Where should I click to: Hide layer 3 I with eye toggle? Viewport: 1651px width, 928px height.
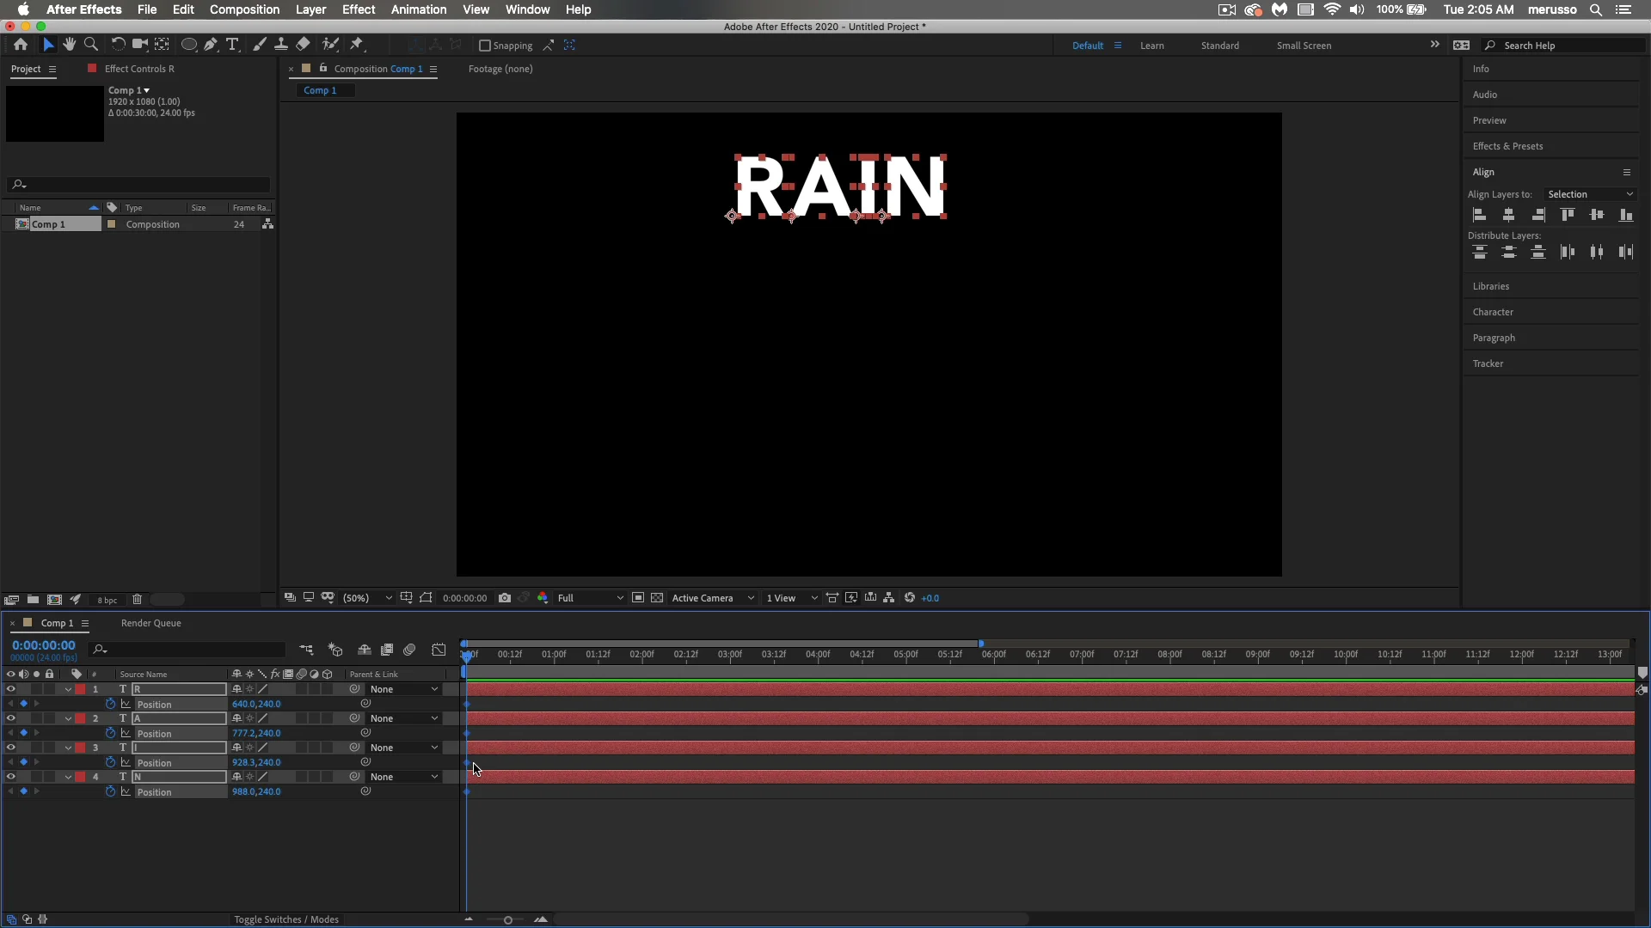(10, 748)
